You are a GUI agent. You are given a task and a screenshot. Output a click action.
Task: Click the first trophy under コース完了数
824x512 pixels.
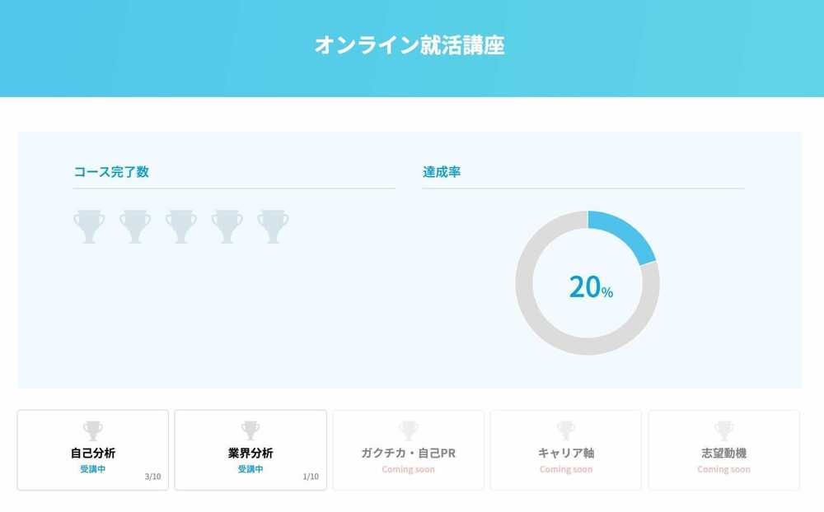click(x=89, y=226)
